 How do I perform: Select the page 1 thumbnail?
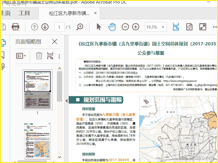(x=37, y=90)
